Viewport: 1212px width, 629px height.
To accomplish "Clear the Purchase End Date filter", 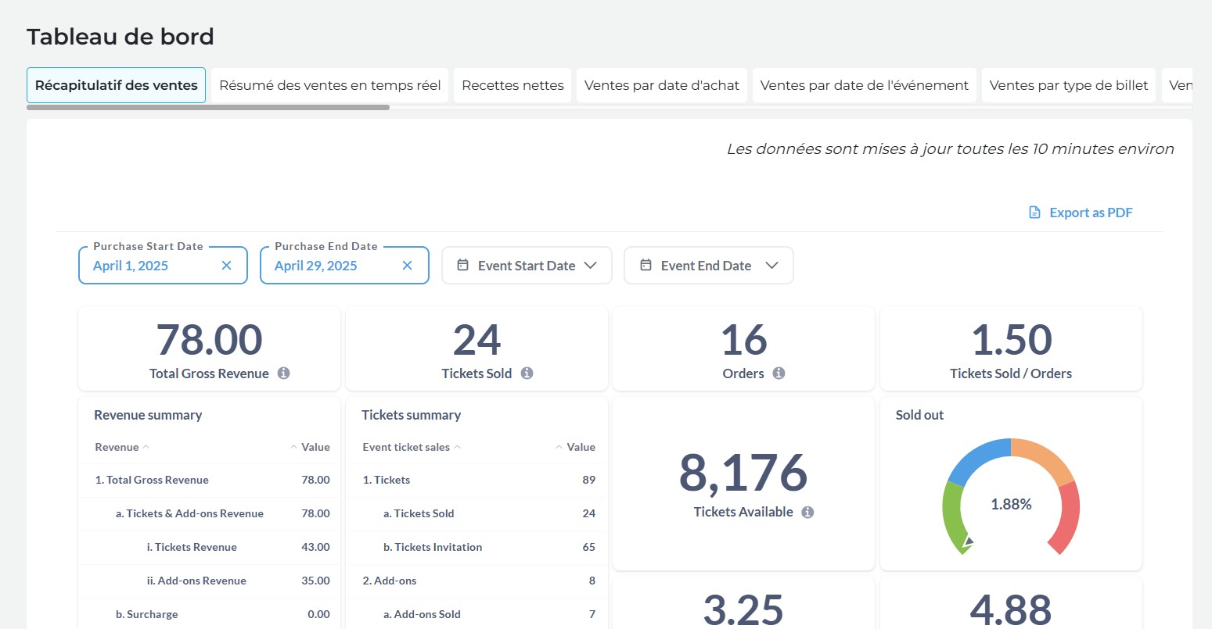I will (x=407, y=266).
